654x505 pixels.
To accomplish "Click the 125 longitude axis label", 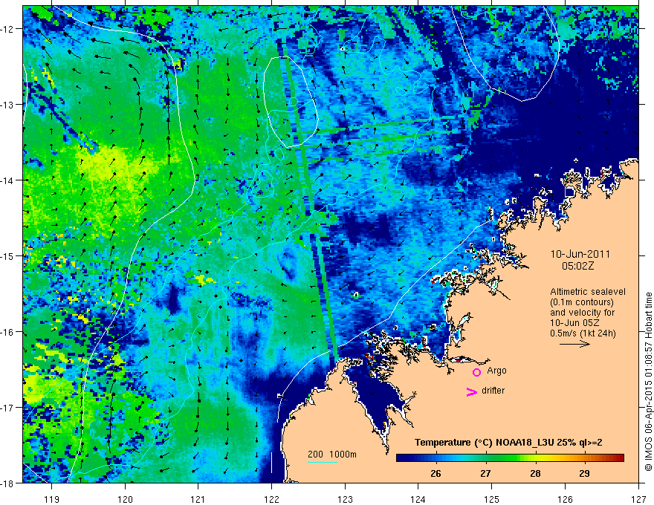I will pos(492,499).
